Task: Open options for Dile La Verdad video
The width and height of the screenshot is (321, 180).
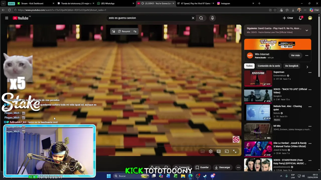Action: coord(310,143)
